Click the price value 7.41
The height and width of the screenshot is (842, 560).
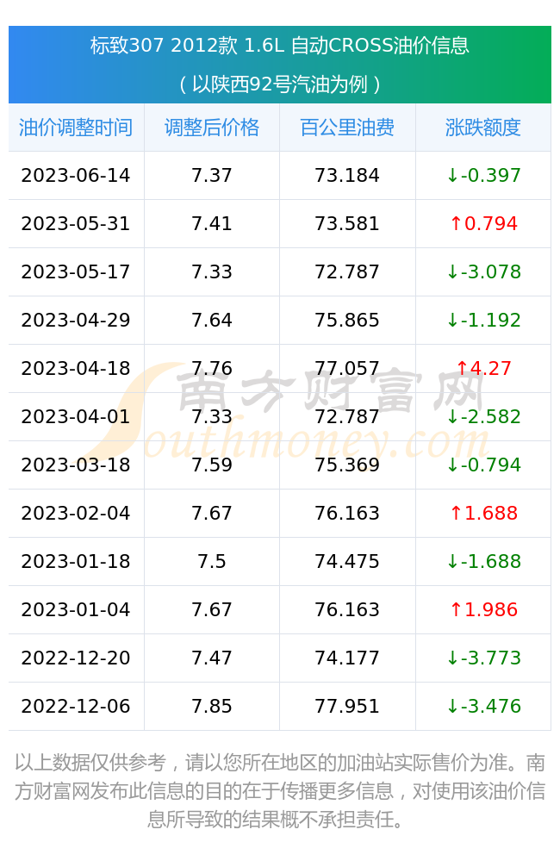tap(212, 224)
